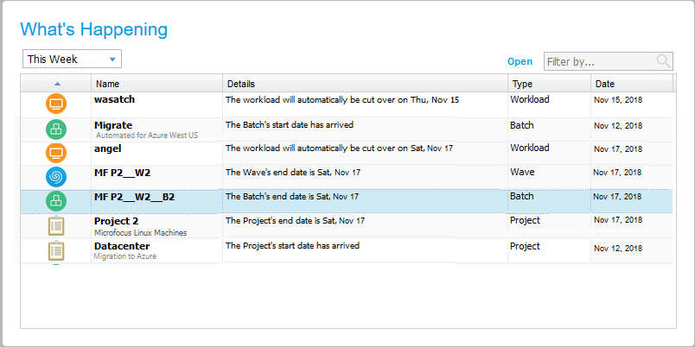
Task: Sort the list by Name column header
Action: tap(156, 84)
